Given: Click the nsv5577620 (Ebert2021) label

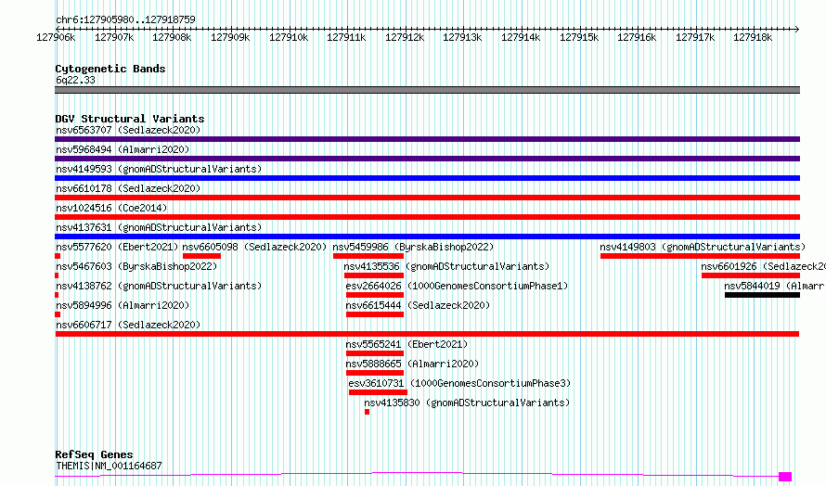Looking at the screenshot, I should pos(118,247).
